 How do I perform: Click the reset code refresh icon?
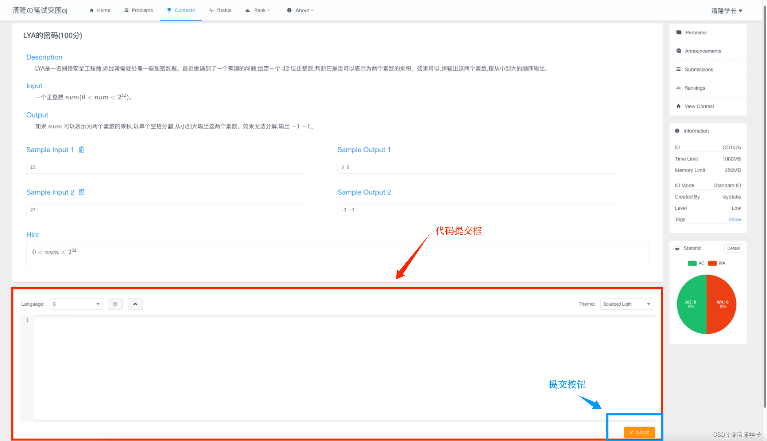point(115,304)
